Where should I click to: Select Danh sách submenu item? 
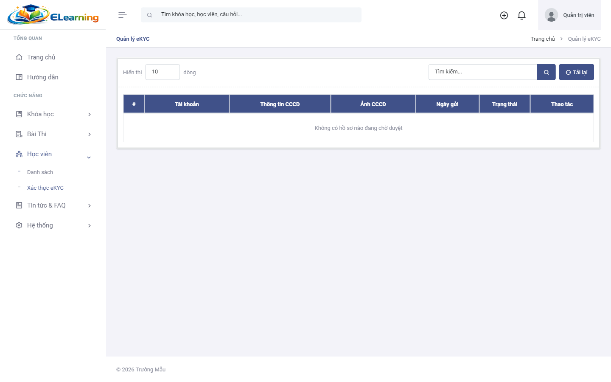[40, 172]
